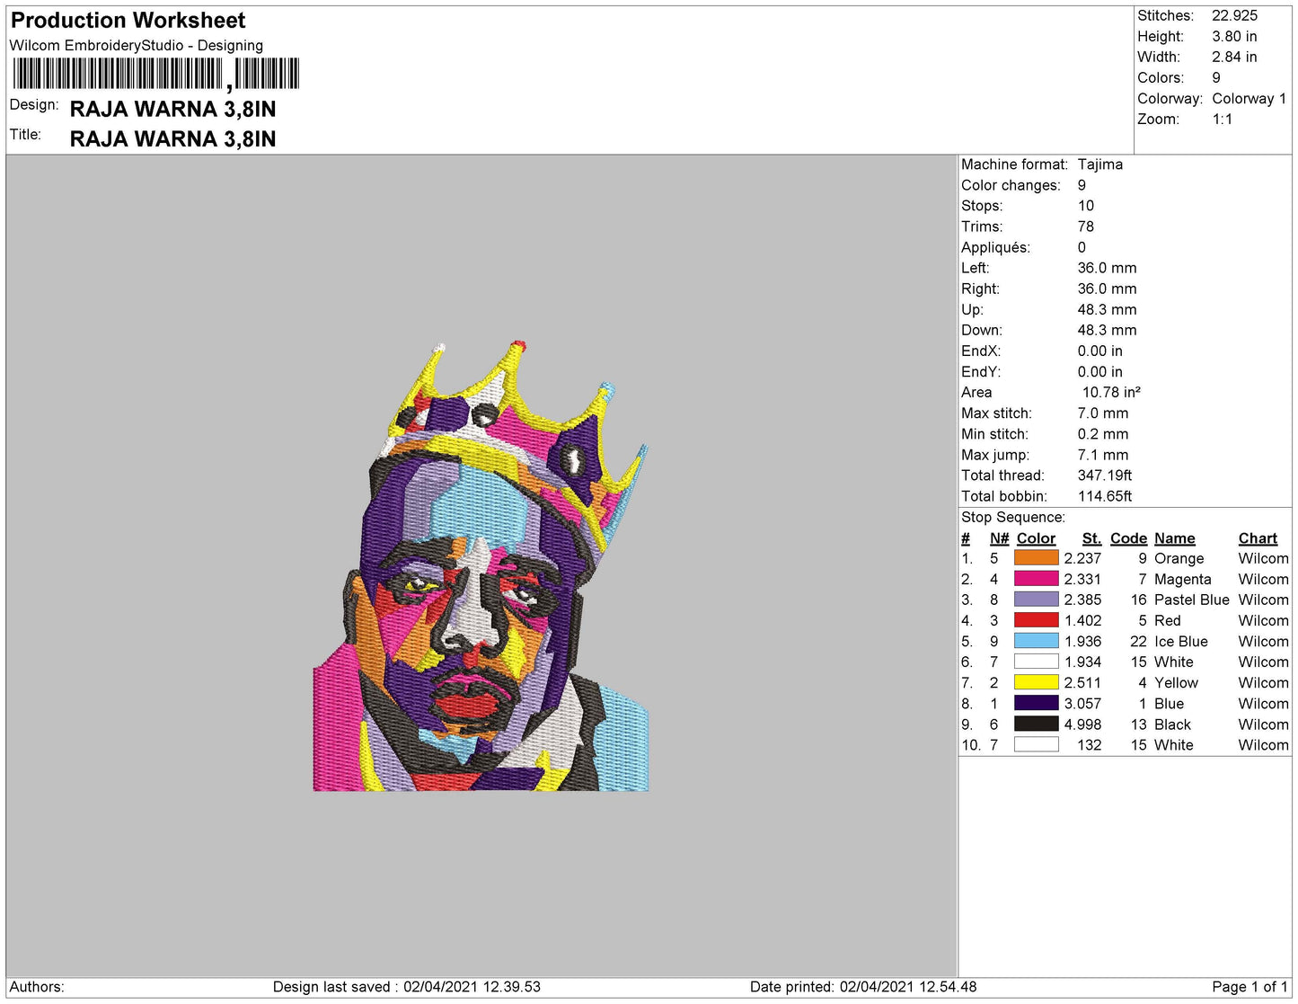Image resolution: width=1298 pixels, height=1004 pixels.
Task: Click the Red color swatch in row 4
Action: (x=1036, y=620)
